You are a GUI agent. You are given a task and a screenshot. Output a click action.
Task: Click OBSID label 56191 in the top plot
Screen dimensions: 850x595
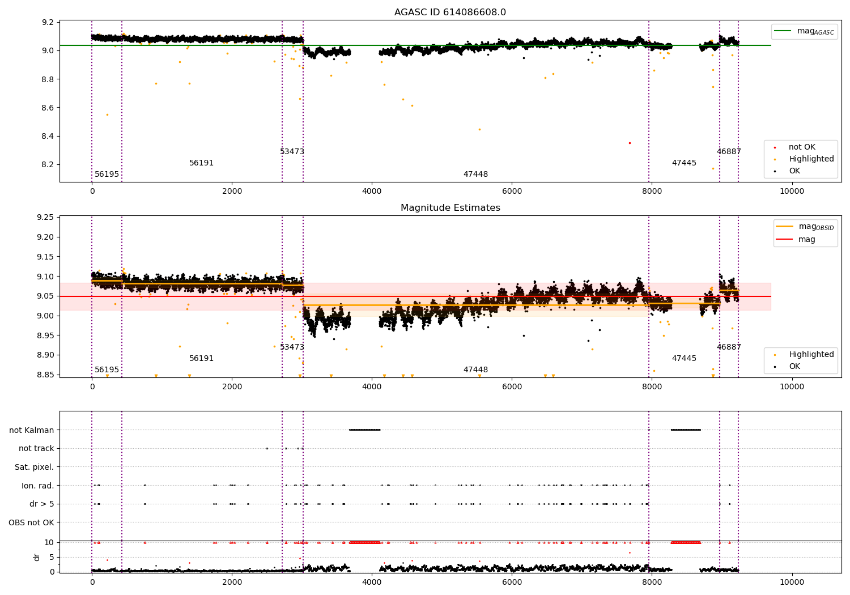point(201,163)
